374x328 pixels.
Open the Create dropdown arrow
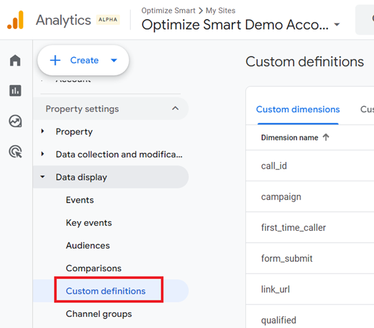[x=114, y=60]
